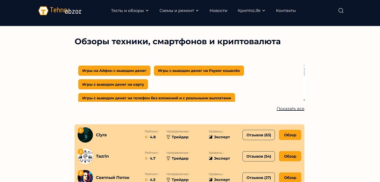Click the Показать все link

click(290, 109)
